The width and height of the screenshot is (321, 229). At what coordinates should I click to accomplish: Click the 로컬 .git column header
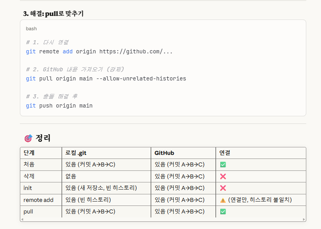coord(76,153)
